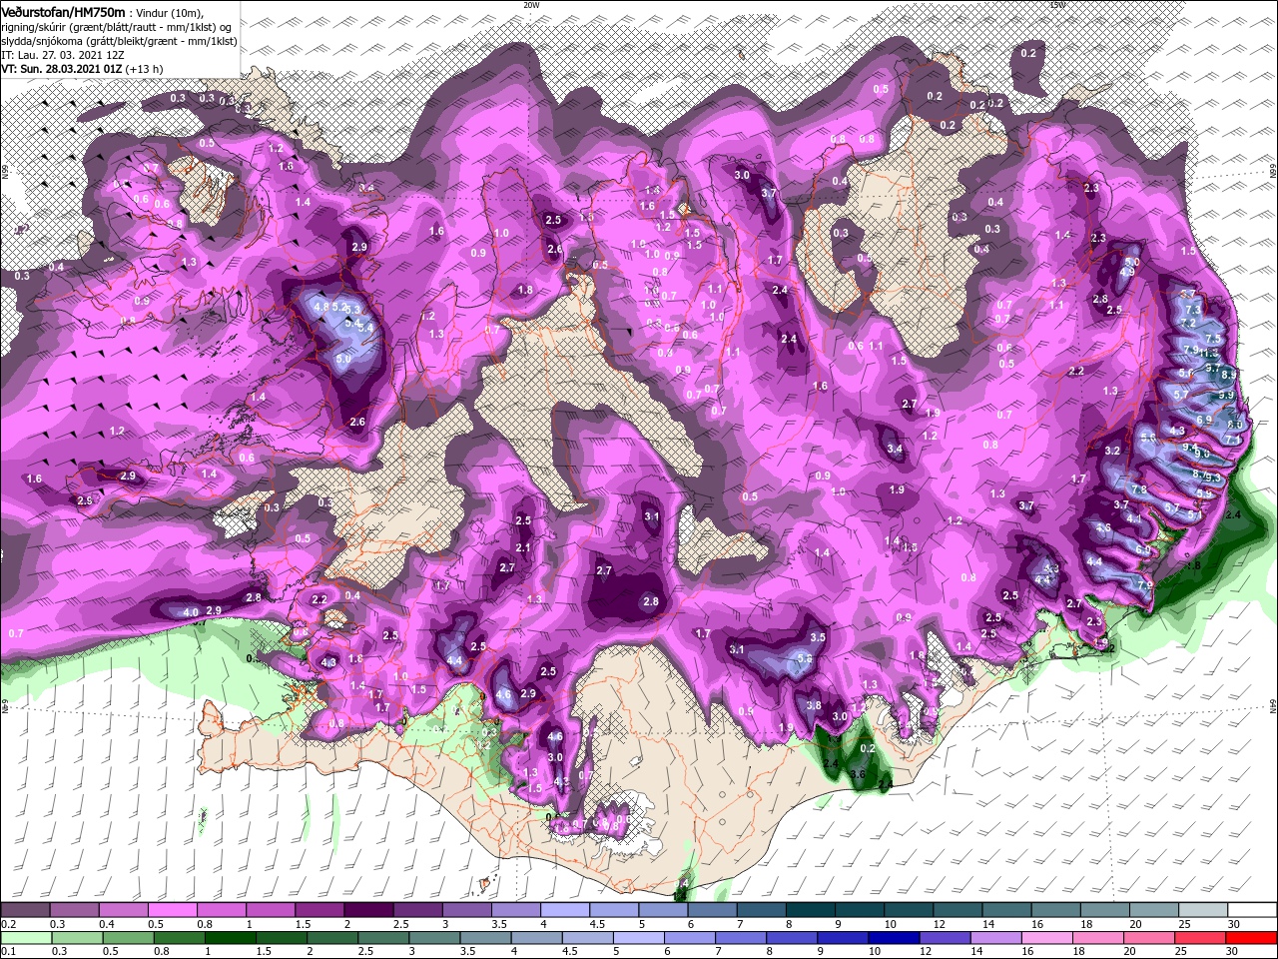Click the 'rigning/skúrir' legend description line

pyautogui.click(x=115, y=27)
